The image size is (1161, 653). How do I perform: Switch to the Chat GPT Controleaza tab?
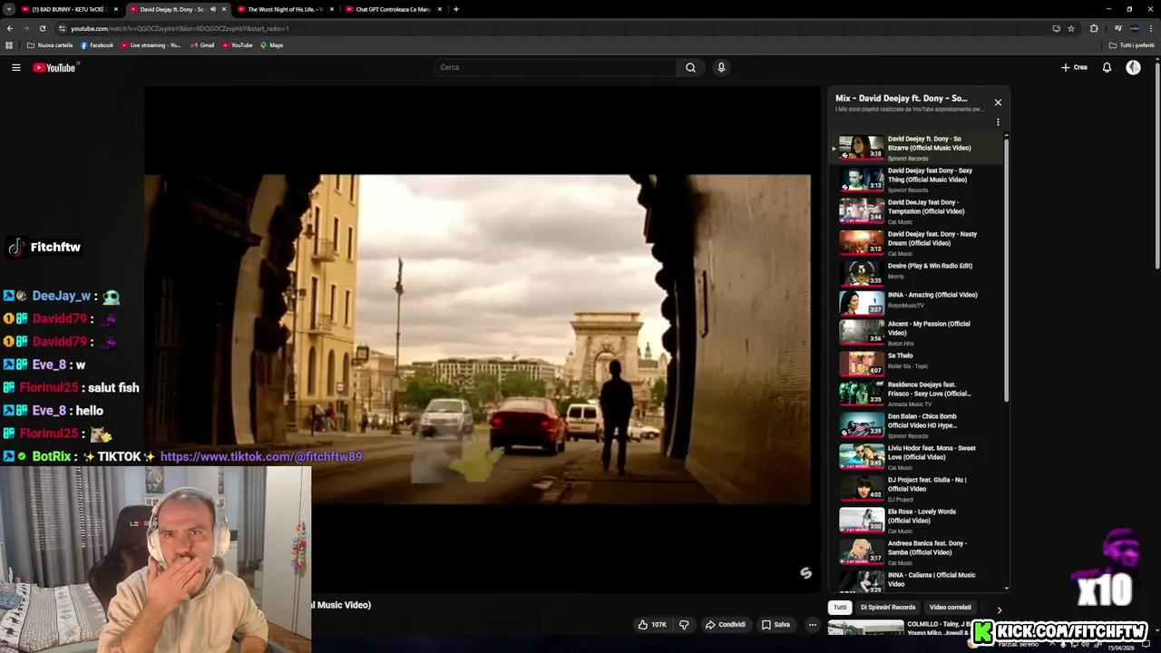coord(393,9)
